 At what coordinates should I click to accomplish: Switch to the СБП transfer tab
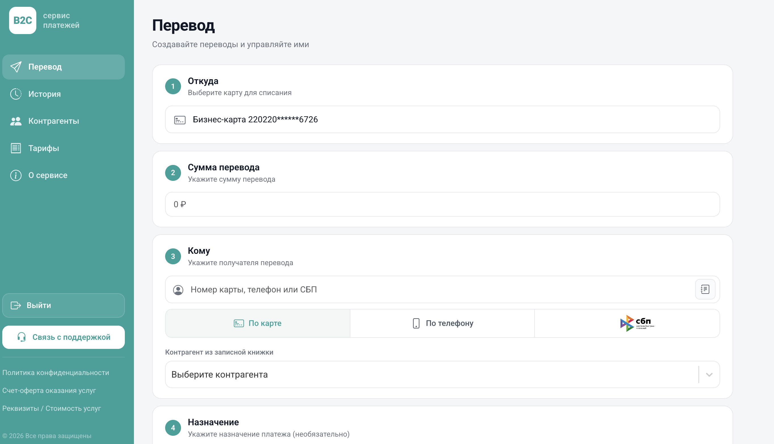(627, 323)
